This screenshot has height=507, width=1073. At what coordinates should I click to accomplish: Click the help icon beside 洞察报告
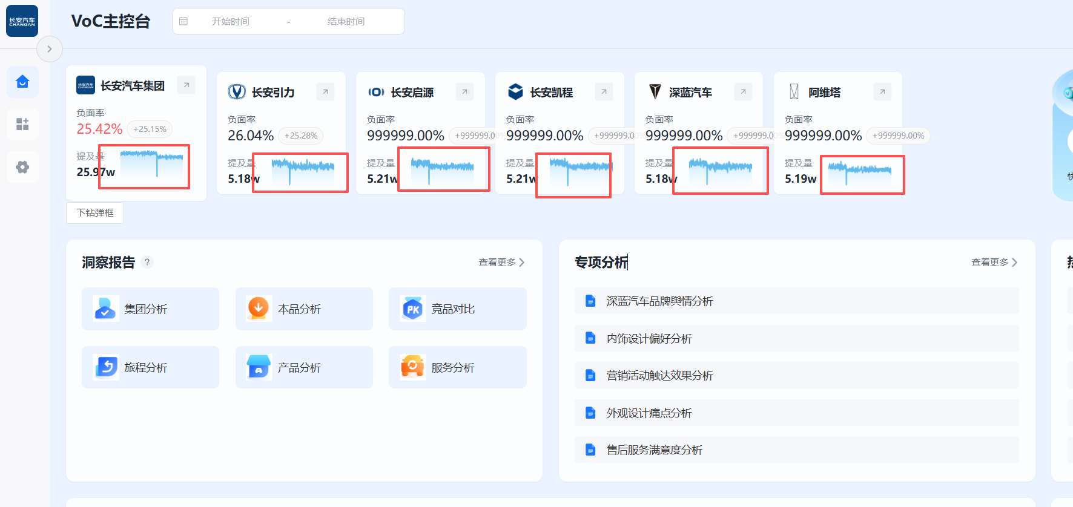(147, 262)
